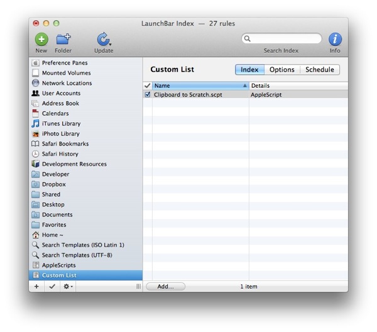Open the Info panel icon

(335, 39)
